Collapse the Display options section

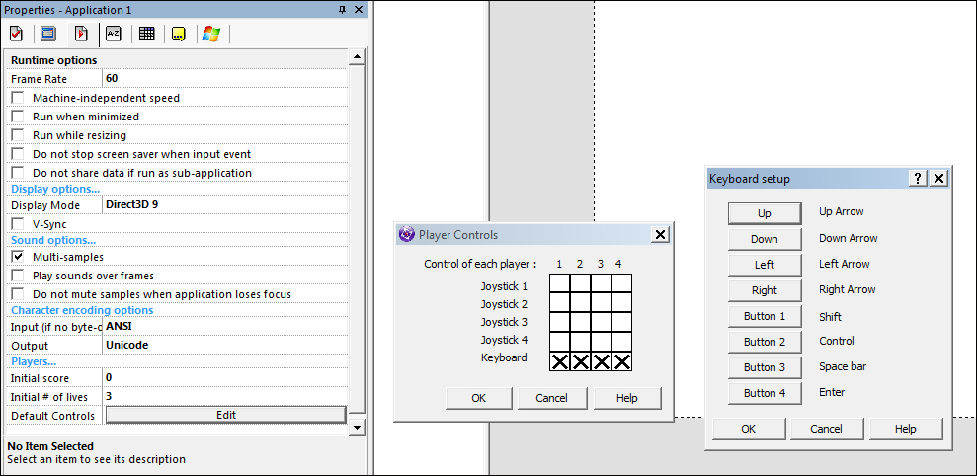(x=55, y=189)
